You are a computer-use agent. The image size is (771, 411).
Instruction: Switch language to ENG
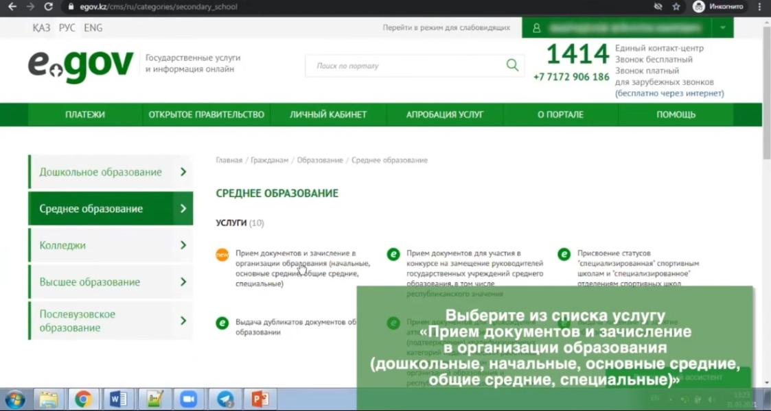coord(93,28)
